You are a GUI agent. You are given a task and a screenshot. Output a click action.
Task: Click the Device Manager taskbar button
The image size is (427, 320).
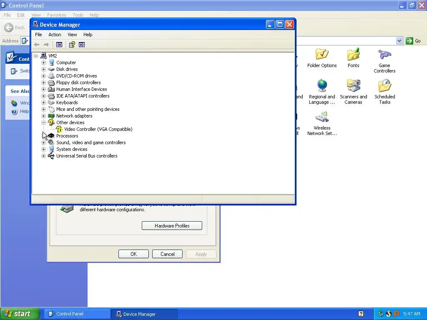[x=144, y=314]
